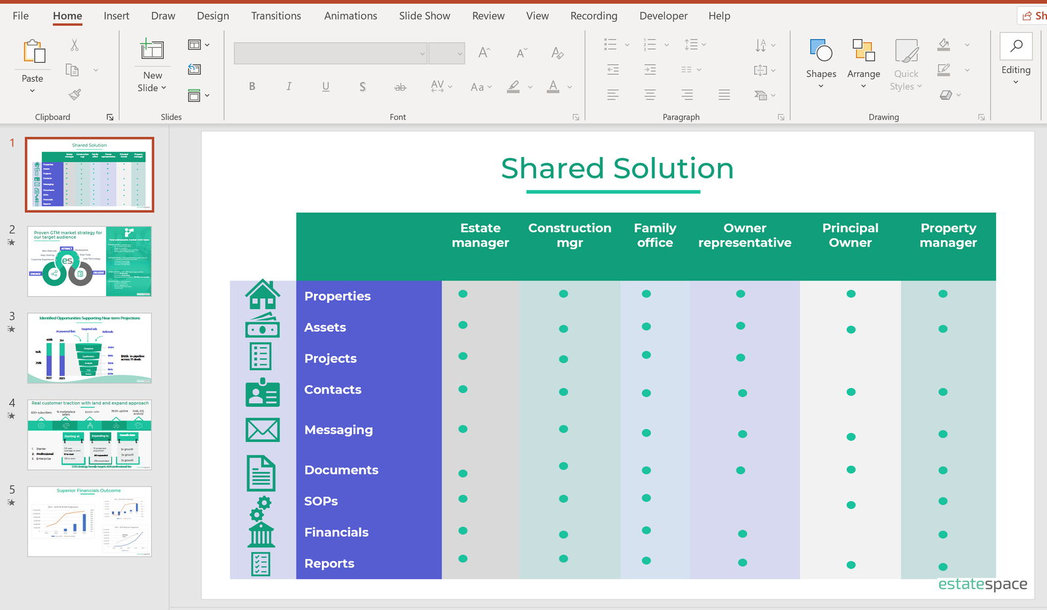Click the Increase Indent icon
The width and height of the screenshot is (1047, 610).
pos(650,69)
